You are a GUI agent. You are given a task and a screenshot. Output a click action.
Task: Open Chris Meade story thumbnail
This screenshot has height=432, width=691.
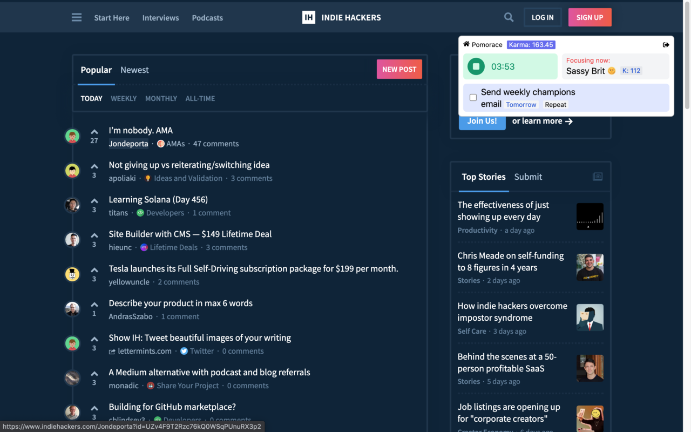coord(590,267)
